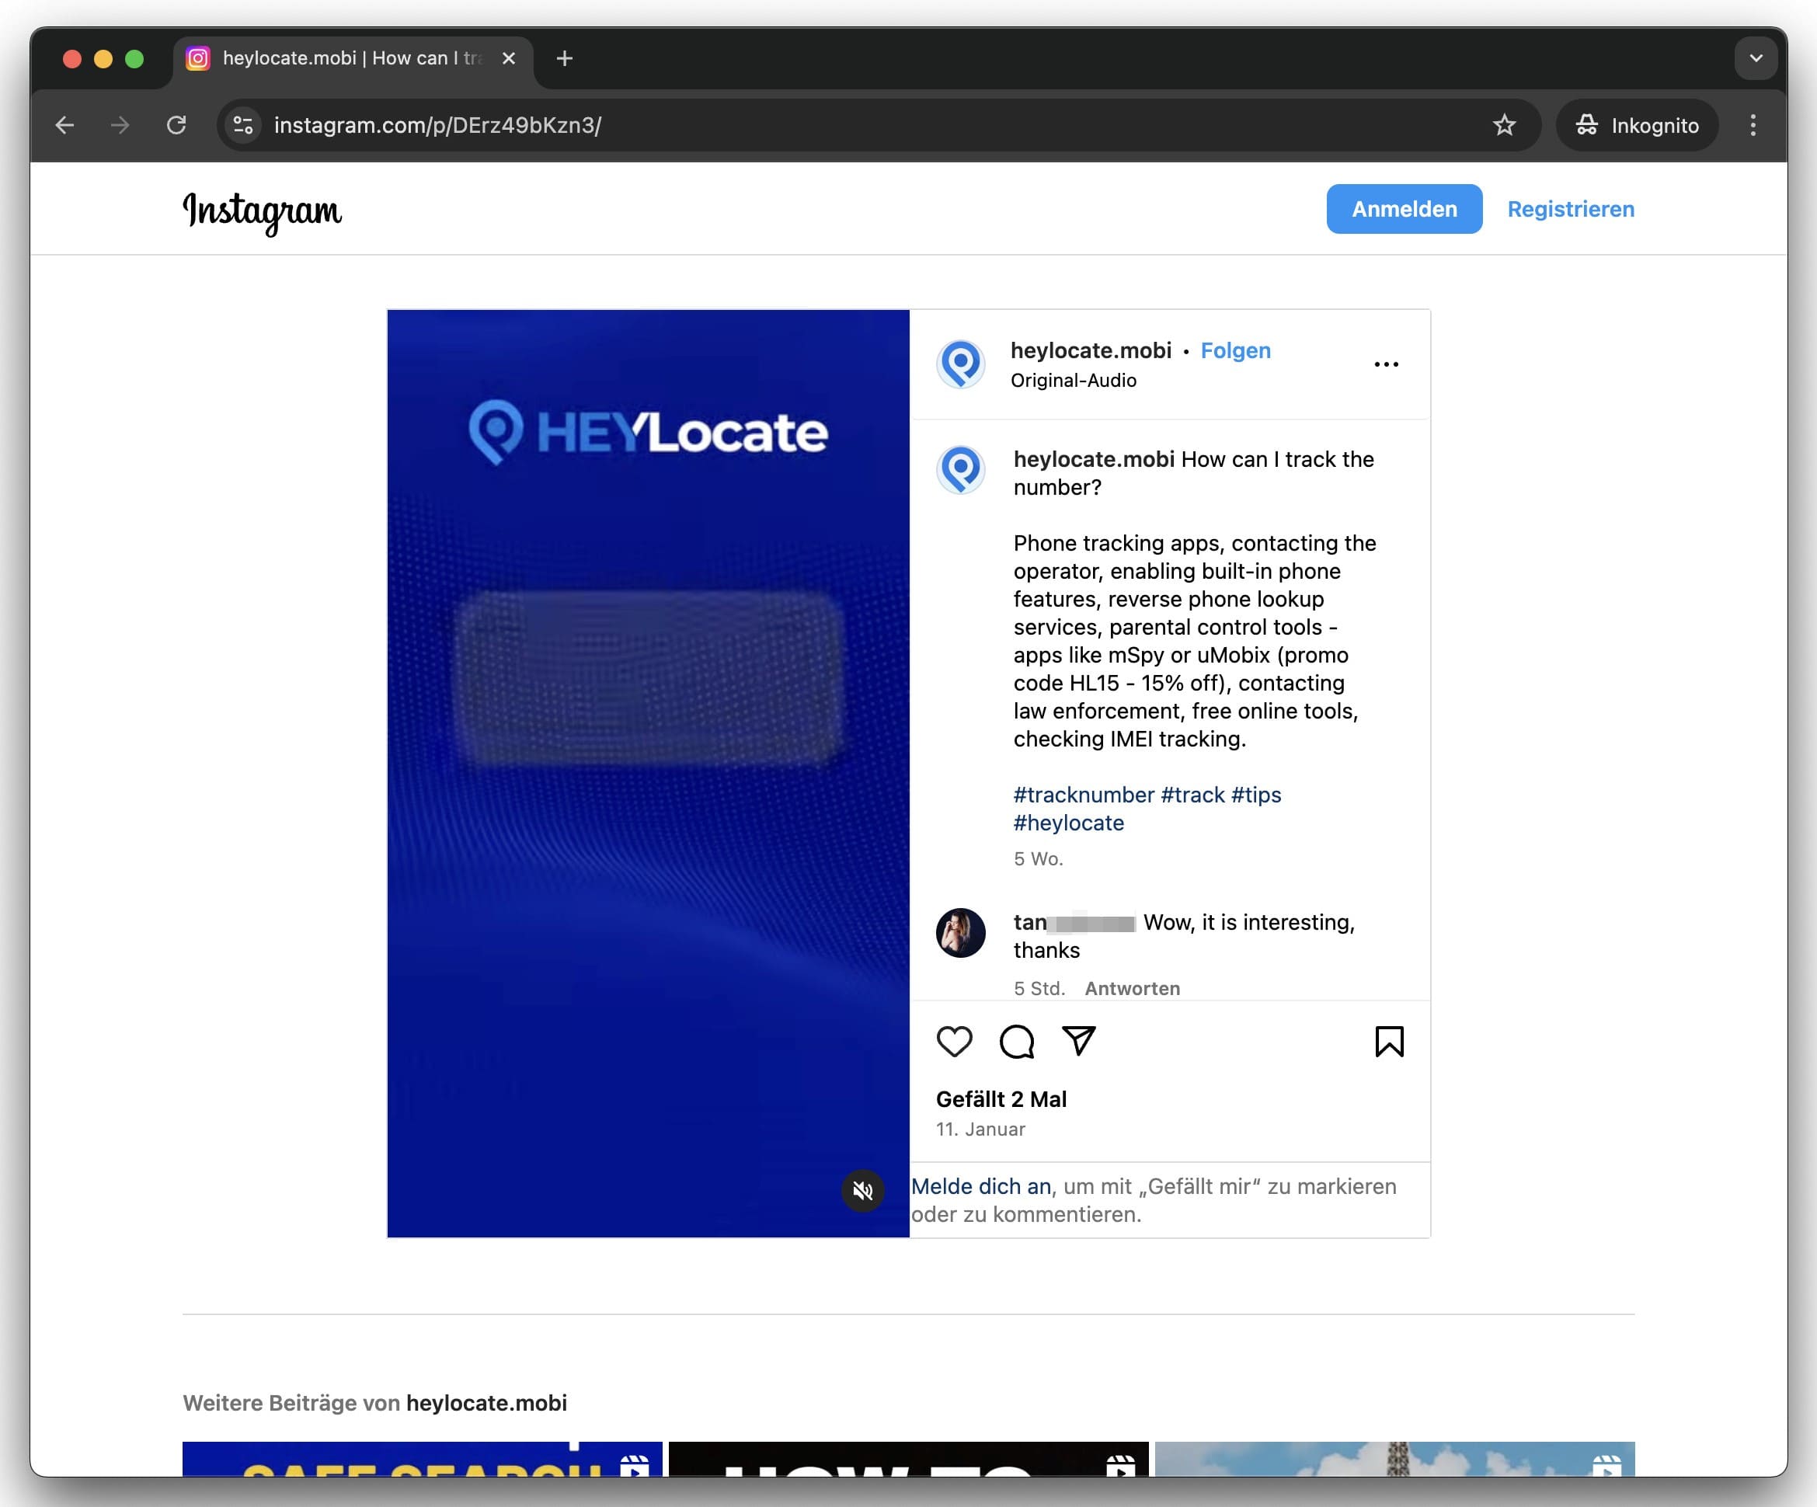1817x1507 pixels.
Task: Click the 5 Std. comment timestamp
Action: pyautogui.click(x=1039, y=988)
